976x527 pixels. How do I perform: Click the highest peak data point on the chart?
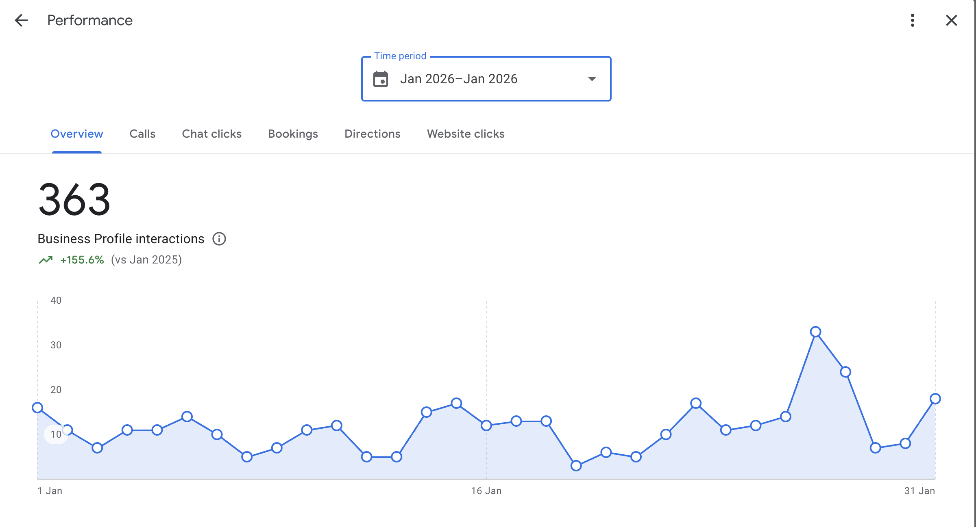point(815,332)
